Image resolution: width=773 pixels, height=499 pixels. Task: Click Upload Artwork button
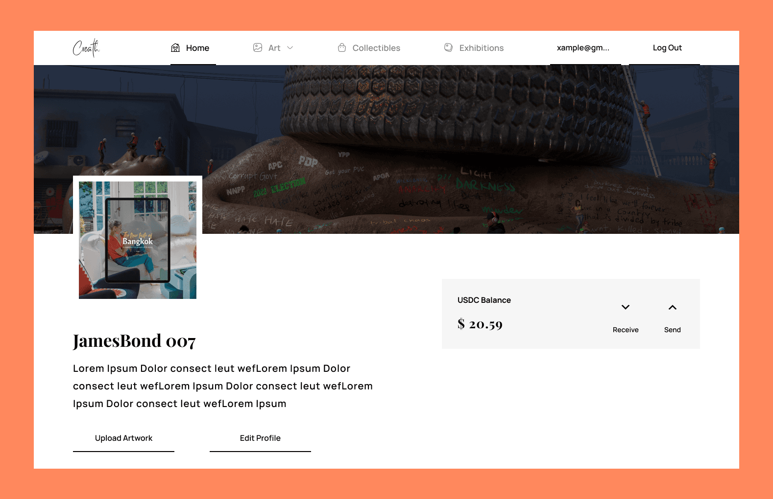pyautogui.click(x=123, y=438)
